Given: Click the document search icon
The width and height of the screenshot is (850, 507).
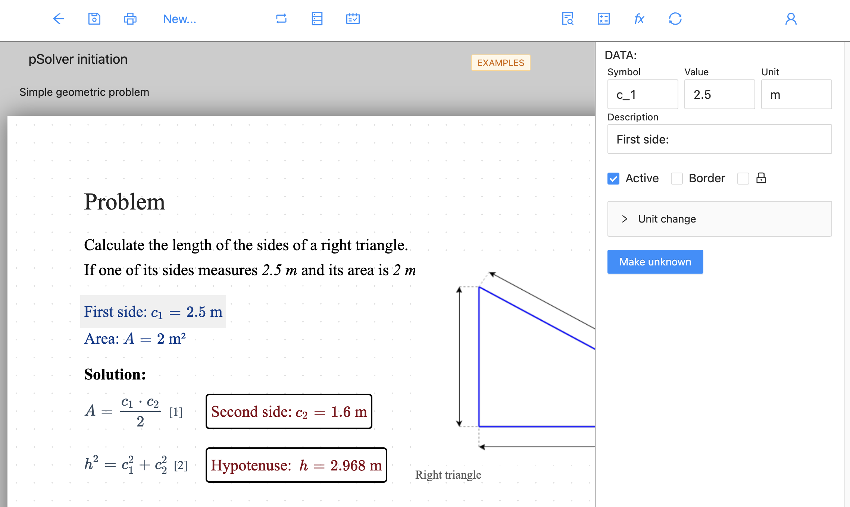Looking at the screenshot, I should coord(568,19).
